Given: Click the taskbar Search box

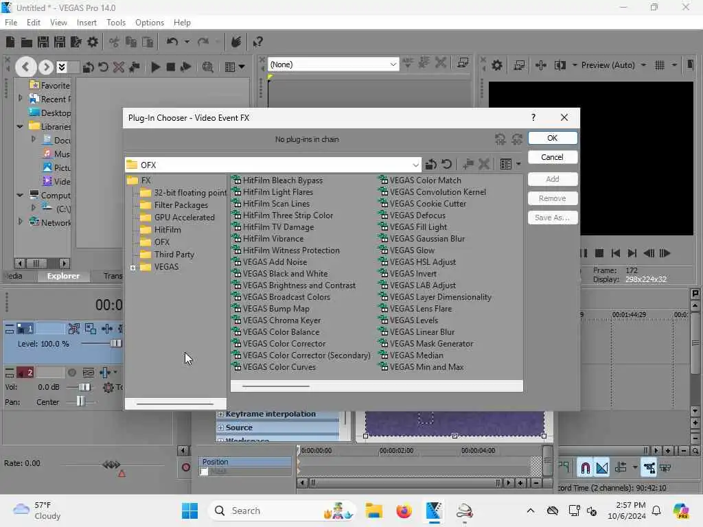Looking at the screenshot, I should [x=282, y=511].
